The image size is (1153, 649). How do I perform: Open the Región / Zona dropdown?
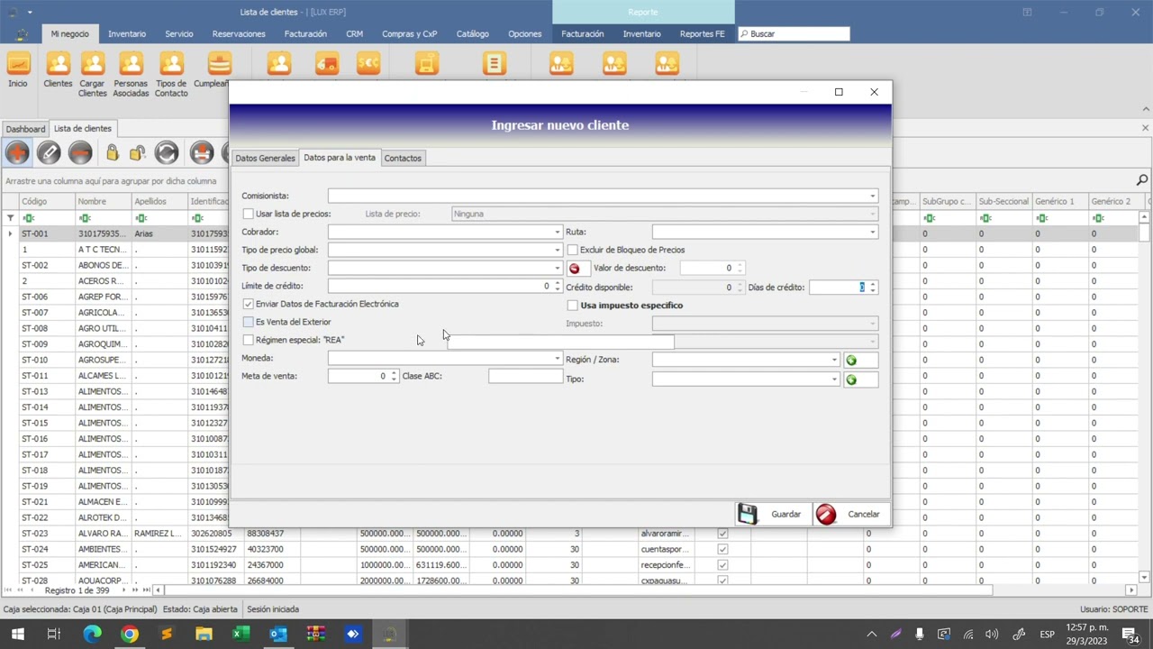pyautogui.click(x=834, y=360)
